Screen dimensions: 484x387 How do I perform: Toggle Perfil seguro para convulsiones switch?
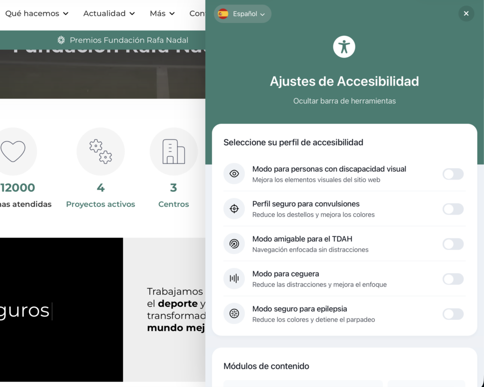tap(453, 209)
